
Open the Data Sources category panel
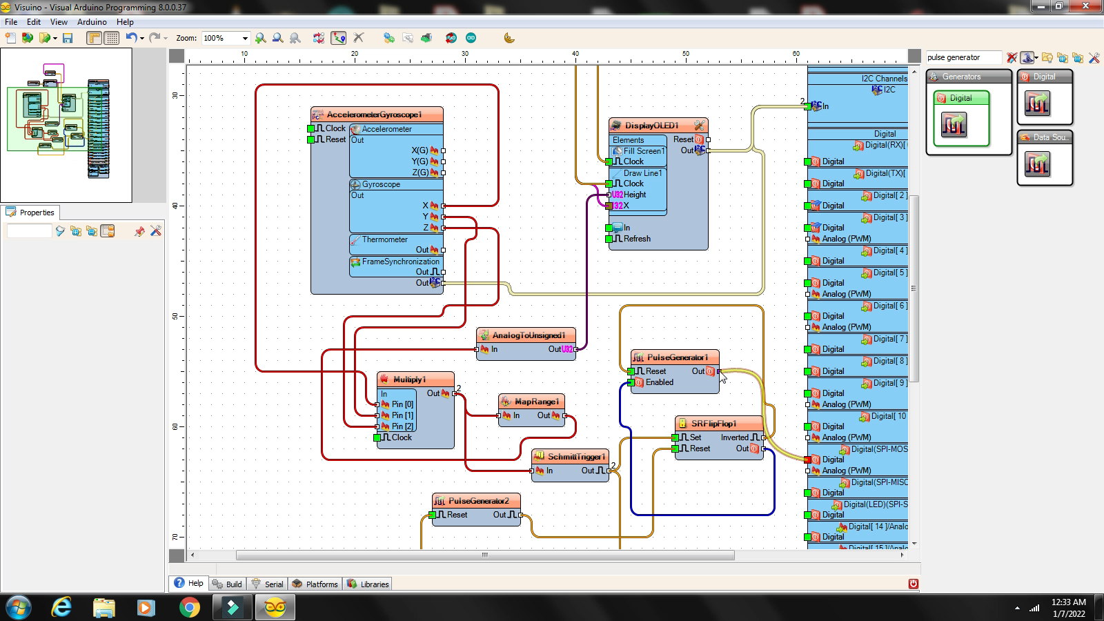coord(1044,138)
